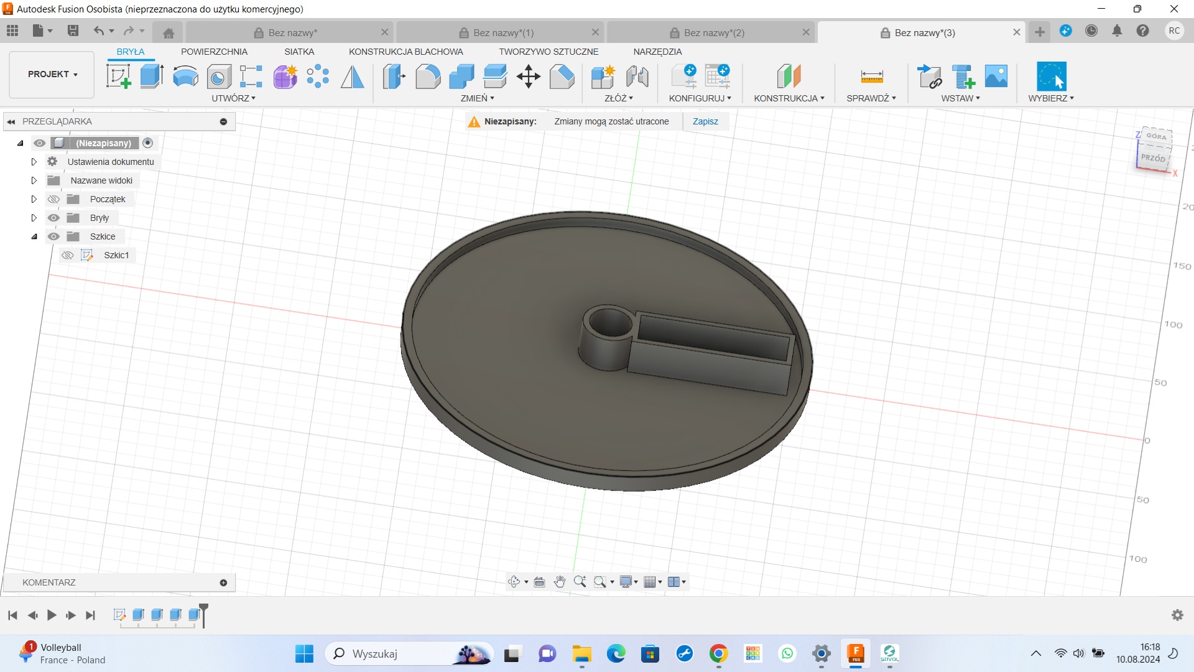
Task: Open the Bez nazwy*(2) document tab
Action: point(713,32)
